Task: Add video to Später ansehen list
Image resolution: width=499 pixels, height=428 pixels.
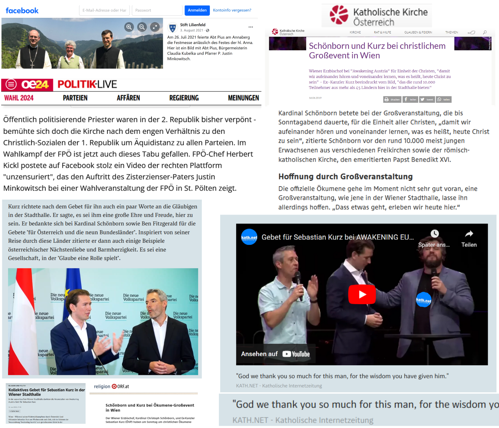Action: (434, 238)
